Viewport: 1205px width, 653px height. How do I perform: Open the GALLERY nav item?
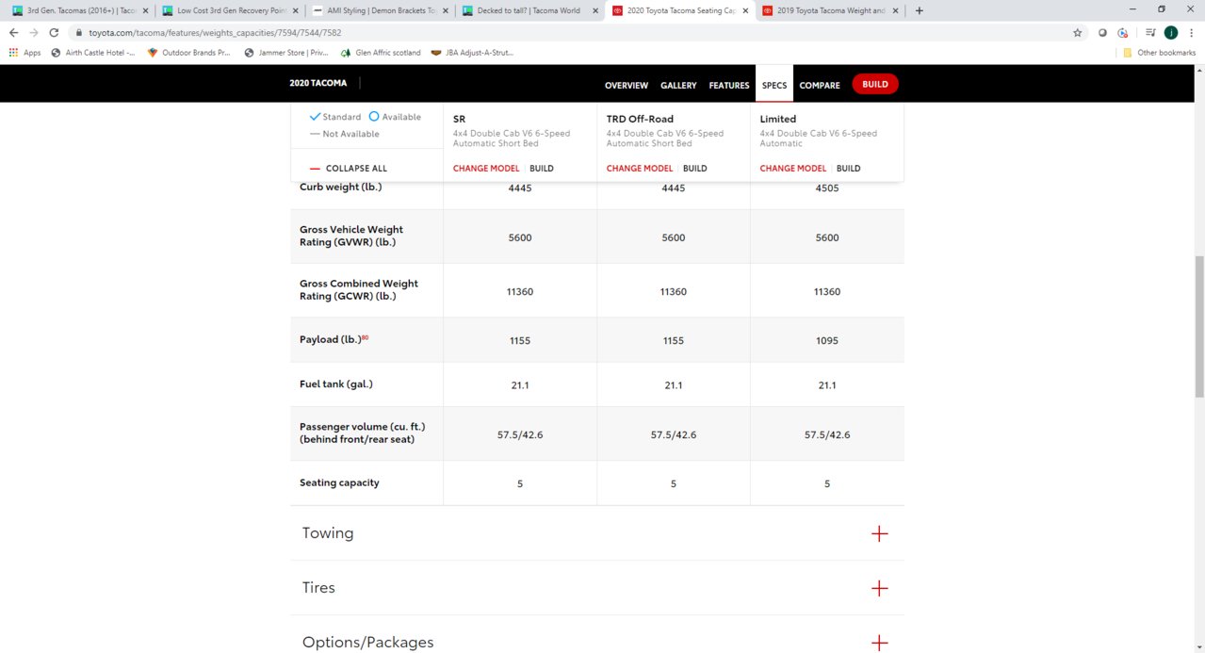click(x=678, y=85)
